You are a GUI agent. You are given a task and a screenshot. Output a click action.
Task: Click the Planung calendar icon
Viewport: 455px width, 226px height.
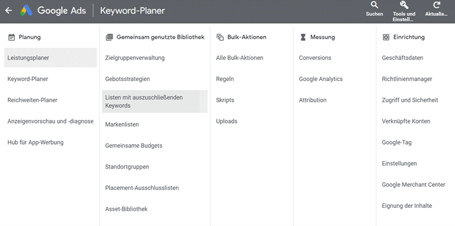[11, 37]
